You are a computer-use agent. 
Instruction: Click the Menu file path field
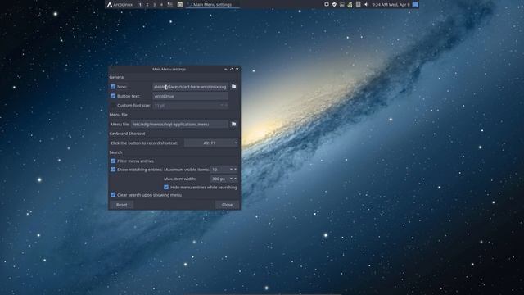(179, 124)
